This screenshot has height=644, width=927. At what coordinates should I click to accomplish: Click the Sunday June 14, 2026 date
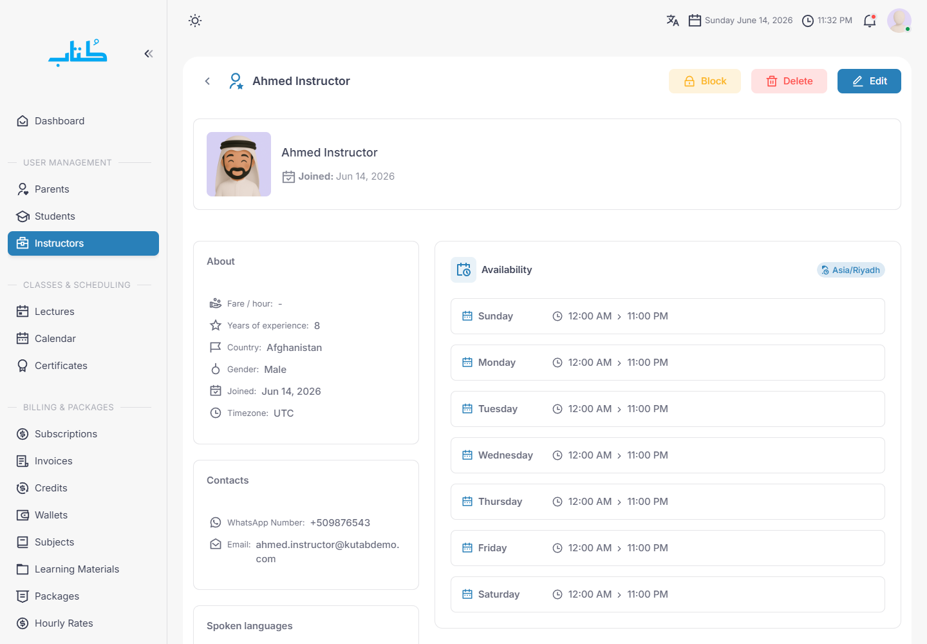pos(749,21)
